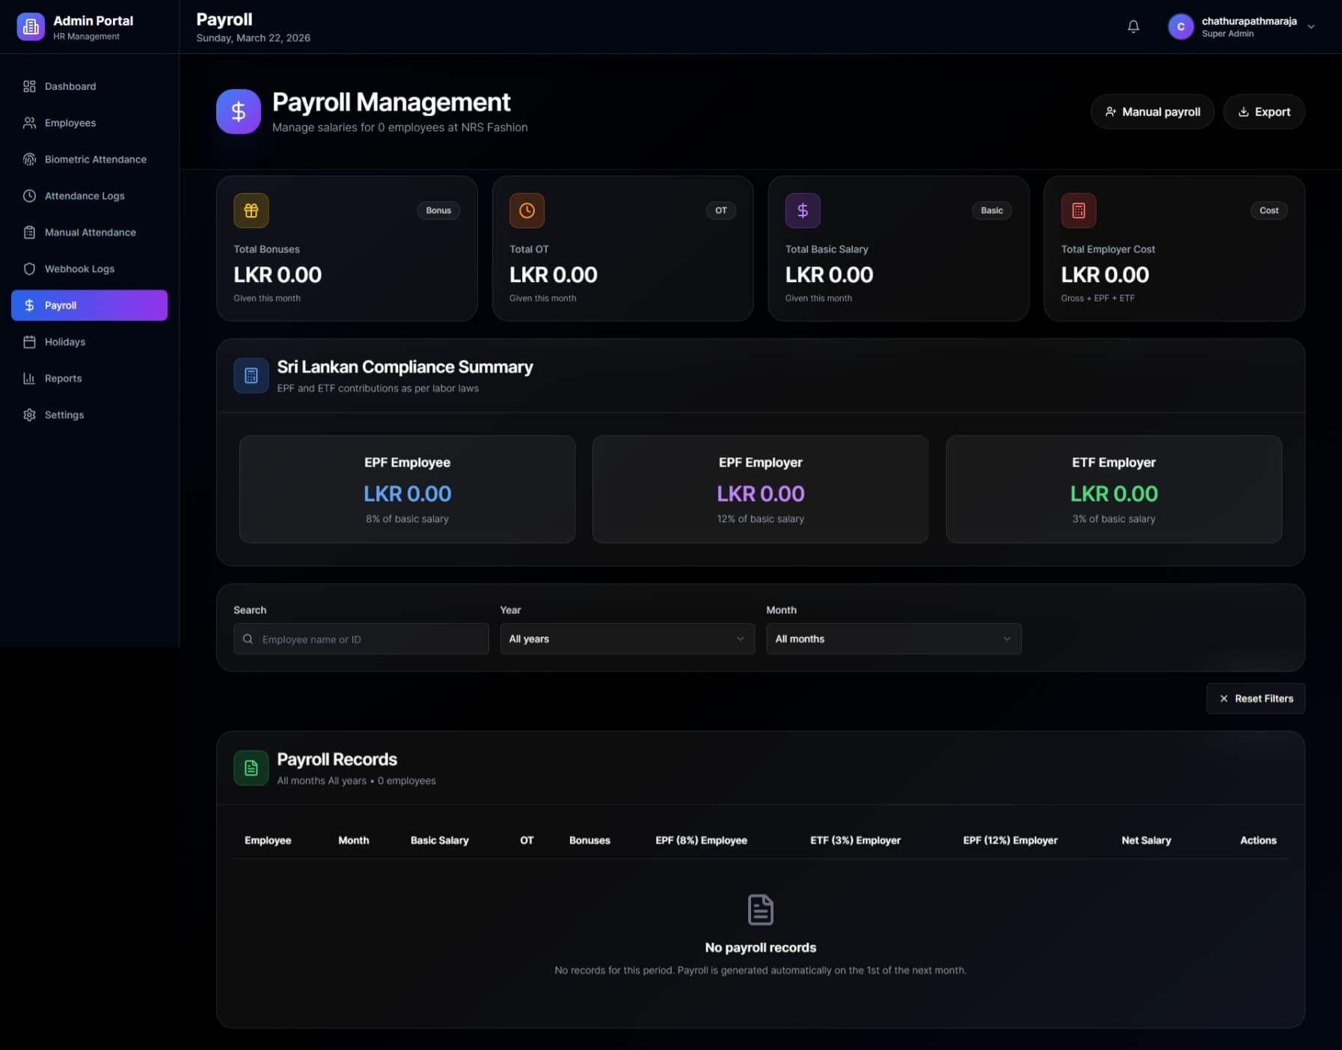Select the OT tag on the overtime card

720,210
